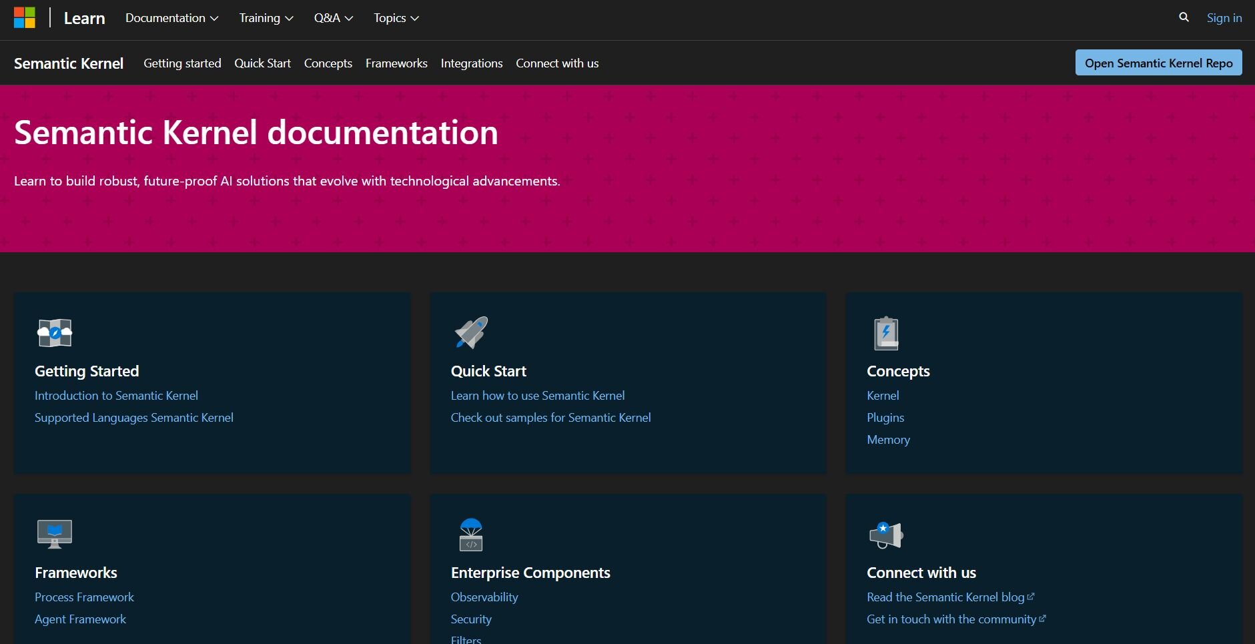Click the Concepts clipboard icon
Screen dimensions: 1255x644
click(x=886, y=333)
